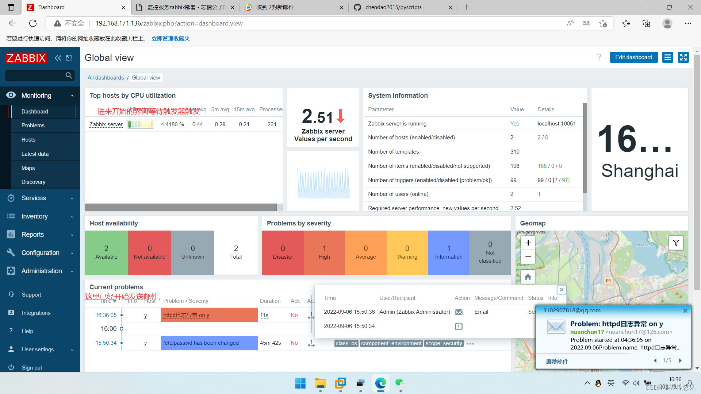Click the blue Information severity tile

[449, 252]
